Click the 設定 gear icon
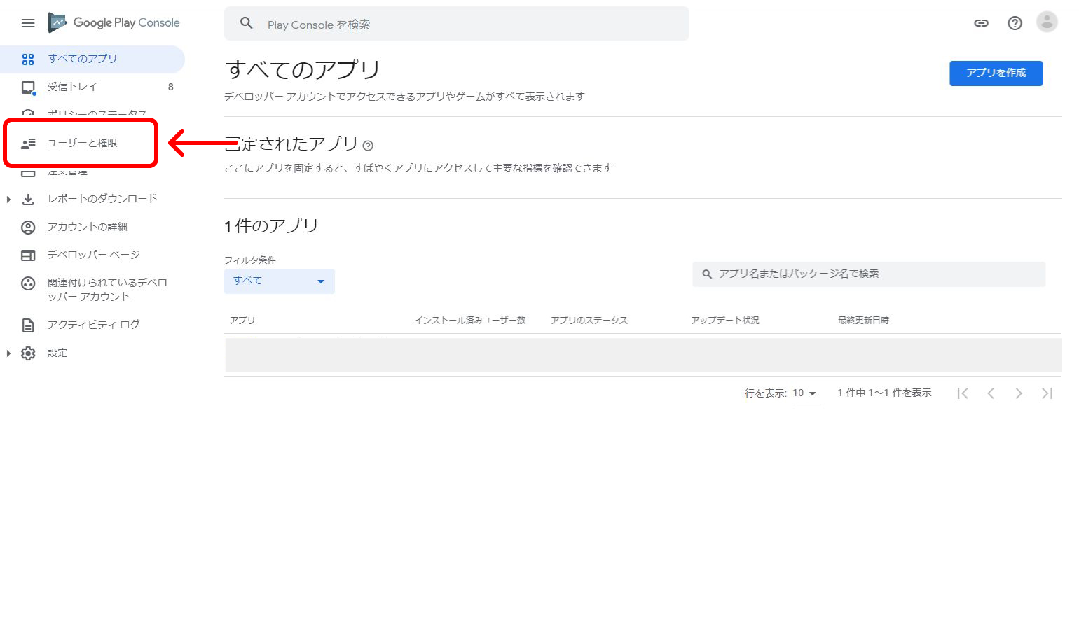The width and height of the screenshot is (1079, 630). (x=28, y=353)
